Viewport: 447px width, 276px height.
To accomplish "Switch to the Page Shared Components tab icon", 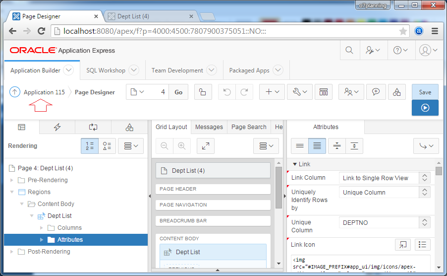I will [129, 127].
